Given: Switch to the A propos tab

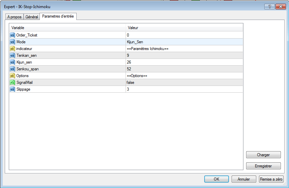Looking at the screenshot, I should pyautogui.click(x=14, y=17).
